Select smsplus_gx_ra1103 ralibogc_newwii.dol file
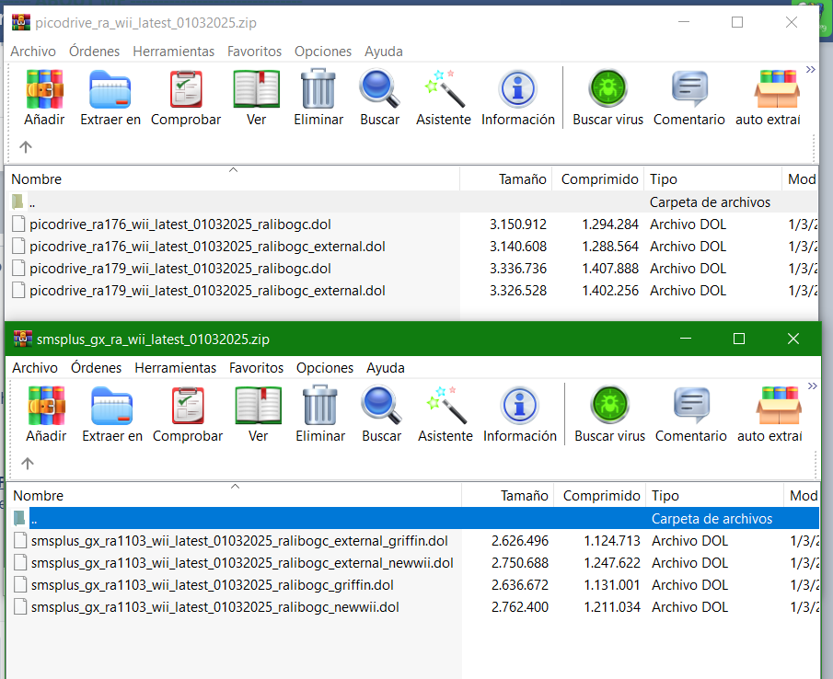Image resolution: width=833 pixels, height=679 pixels. click(x=215, y=608)
